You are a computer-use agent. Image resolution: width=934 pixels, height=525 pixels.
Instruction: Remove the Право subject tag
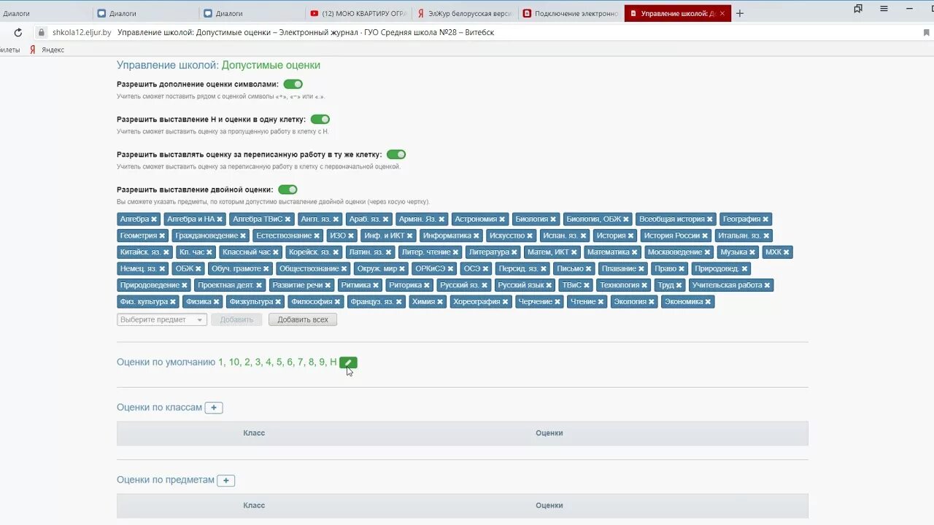tap(682, 269)
